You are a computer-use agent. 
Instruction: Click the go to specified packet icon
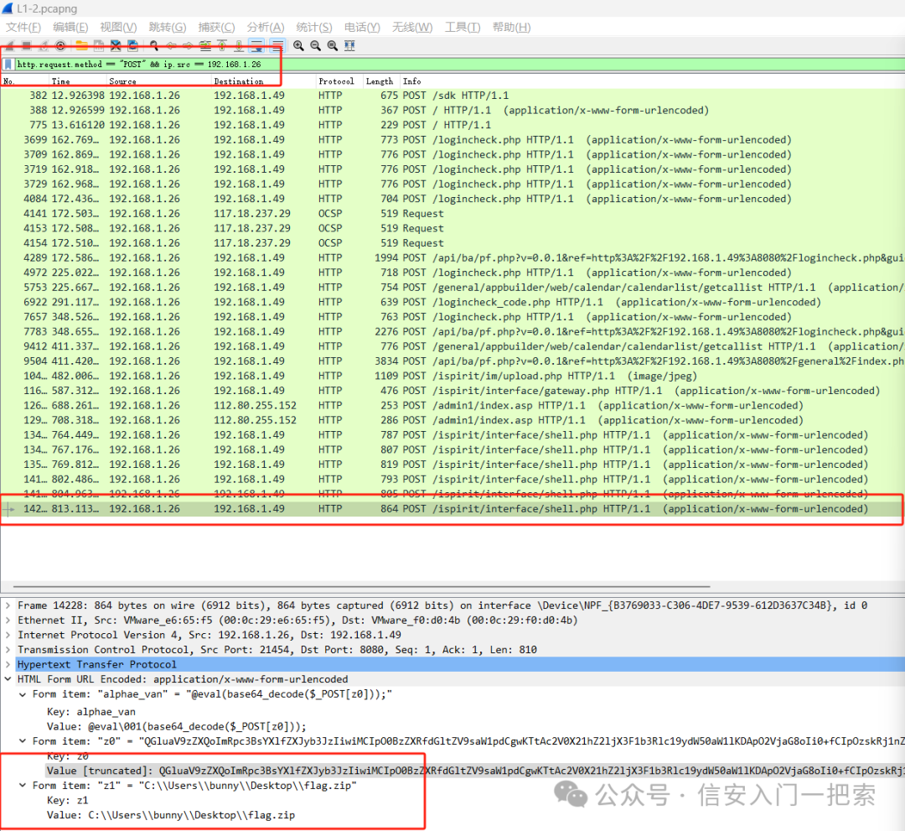pyautogui.click(x=205, y=45)
